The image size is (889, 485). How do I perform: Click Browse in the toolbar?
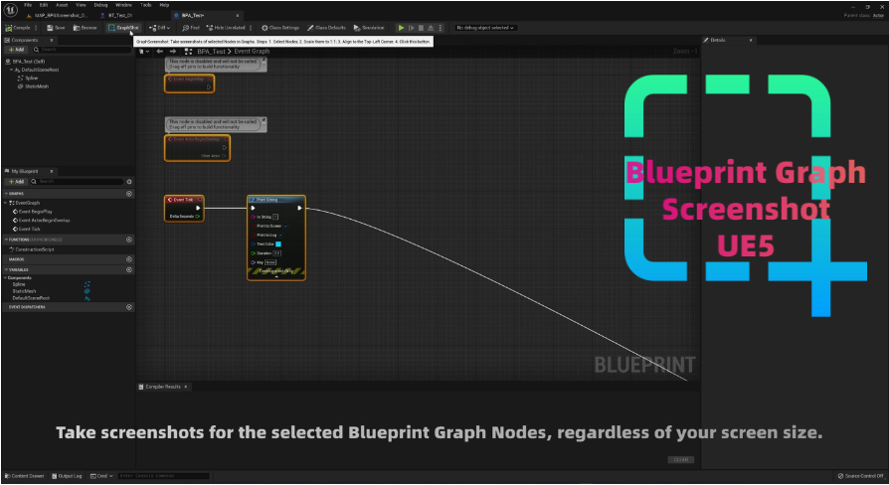coord(86,28)
